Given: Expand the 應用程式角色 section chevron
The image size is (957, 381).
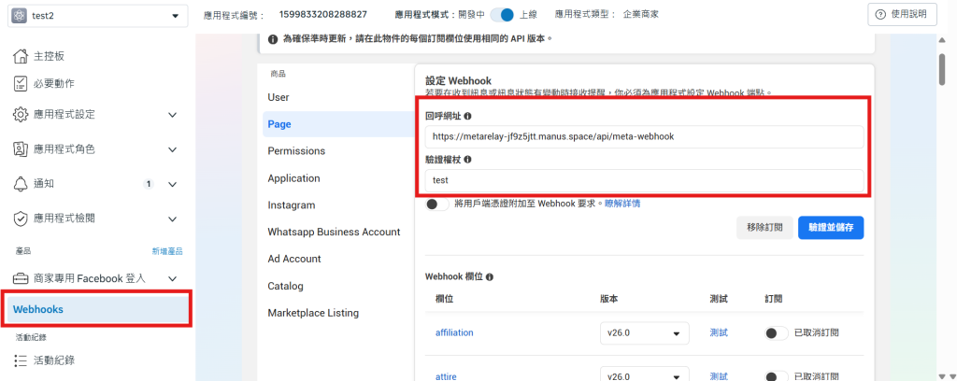Looking at the screenshot, I should [173, 149].
